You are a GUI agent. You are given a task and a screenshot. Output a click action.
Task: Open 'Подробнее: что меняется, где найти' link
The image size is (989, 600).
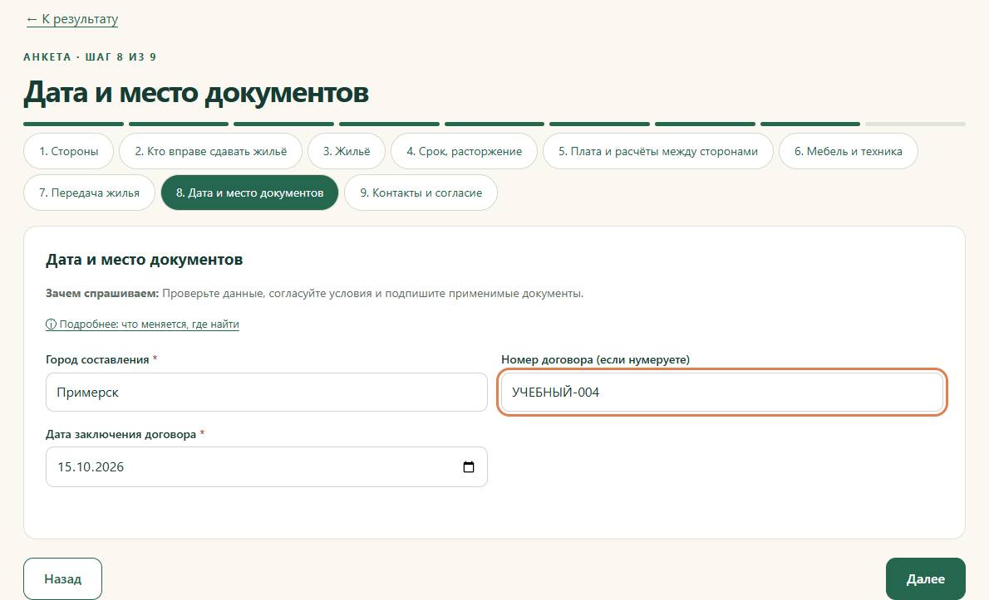pos(143,324)
